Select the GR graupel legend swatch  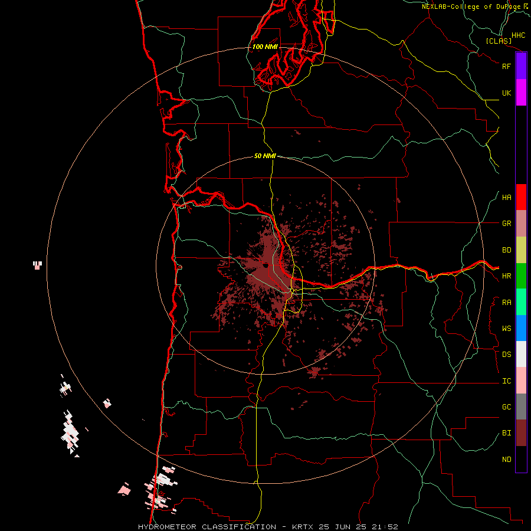521,224
